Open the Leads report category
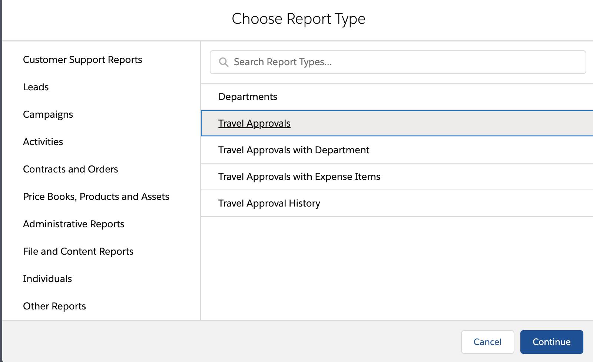593x362 pixels. point(36,87)
